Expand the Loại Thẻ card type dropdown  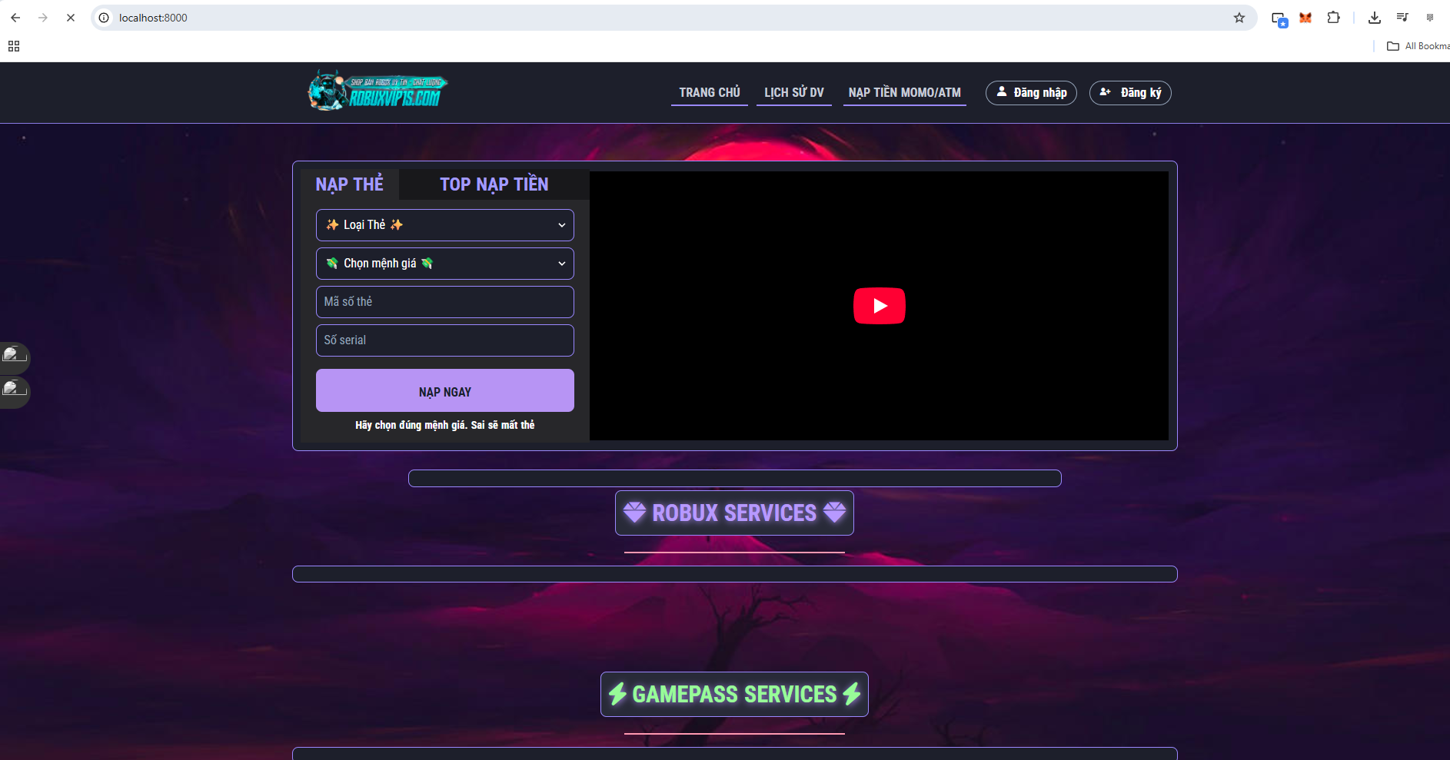point(444,225)
